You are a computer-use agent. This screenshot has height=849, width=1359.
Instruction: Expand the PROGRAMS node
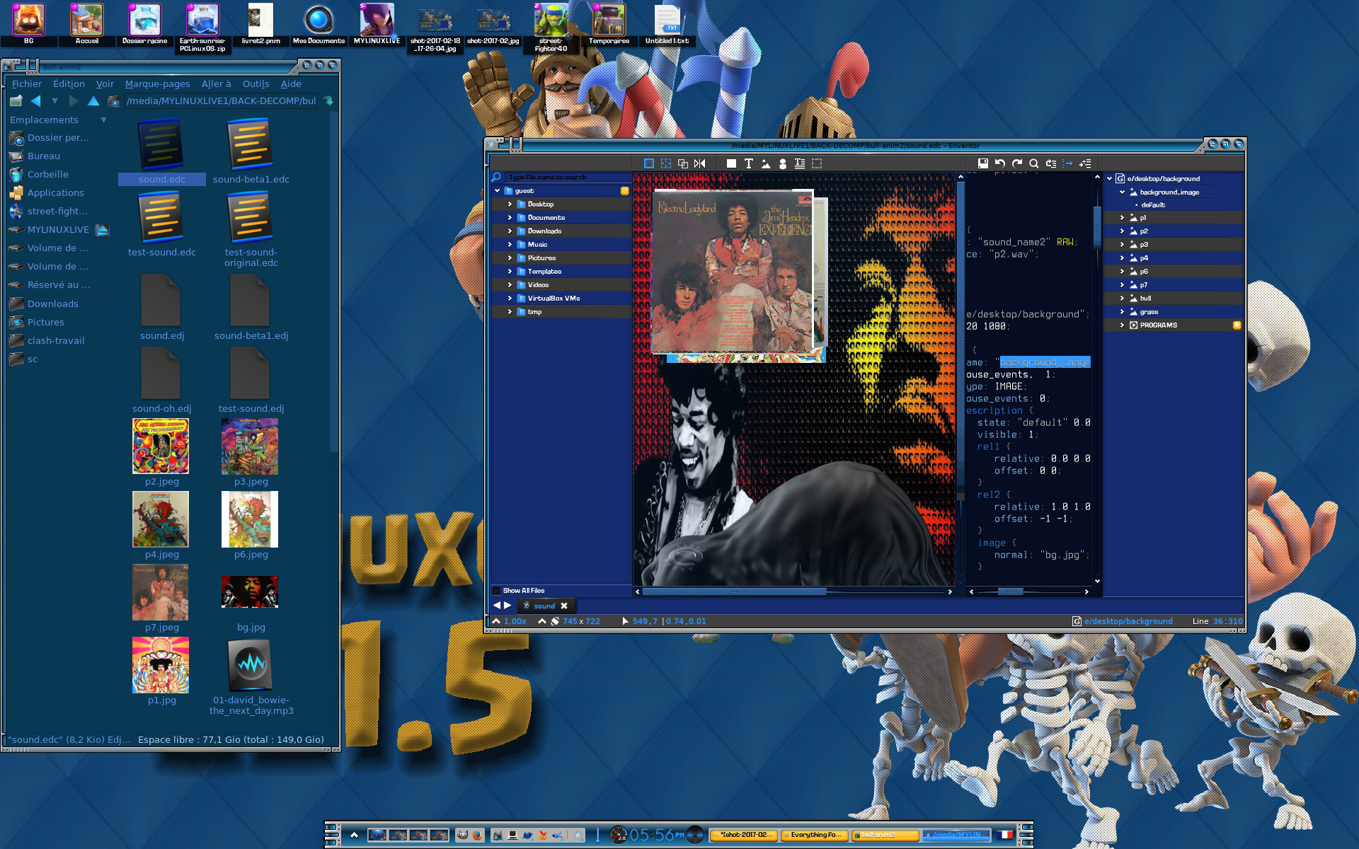(1122, 325)
